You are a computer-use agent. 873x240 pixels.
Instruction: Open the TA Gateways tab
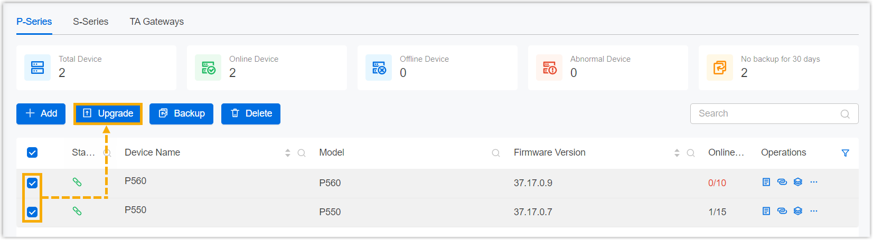157,22
